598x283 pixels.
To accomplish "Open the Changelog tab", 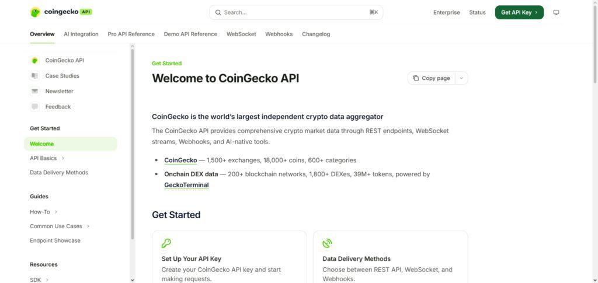I will pyautogui.click(x=316, y=34).
